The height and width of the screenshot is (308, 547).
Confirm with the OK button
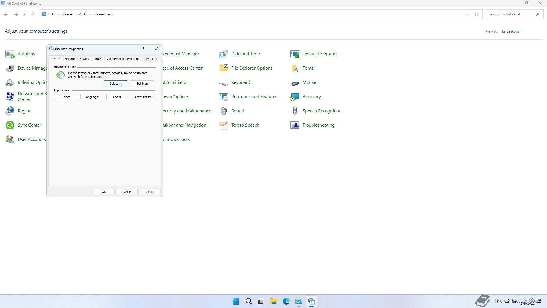tap(104, 192)
